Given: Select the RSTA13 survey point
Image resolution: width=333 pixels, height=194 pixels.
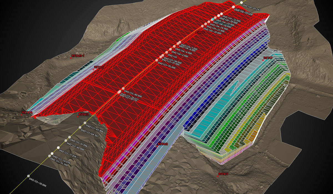Looking at the screenshot, I should coord(78,116).
